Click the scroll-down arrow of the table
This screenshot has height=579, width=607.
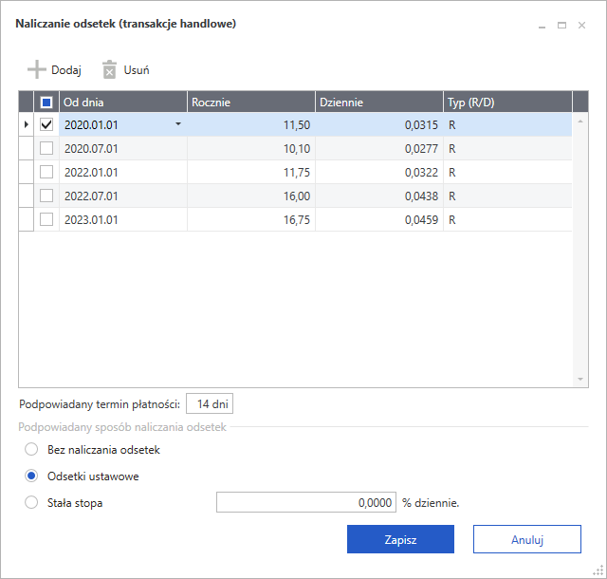pyautogui.click(x=581, y=379)
